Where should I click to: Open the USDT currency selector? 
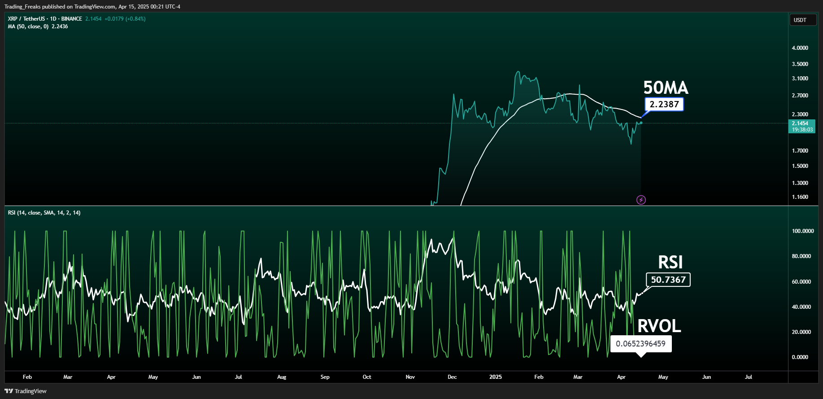803,20
